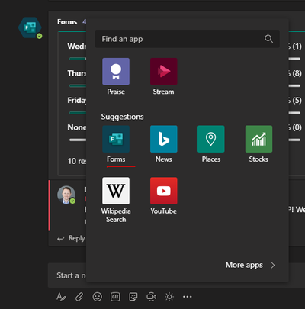Attach a file with the paperclip
Screen dimensions: 305x309
(79, 297)
